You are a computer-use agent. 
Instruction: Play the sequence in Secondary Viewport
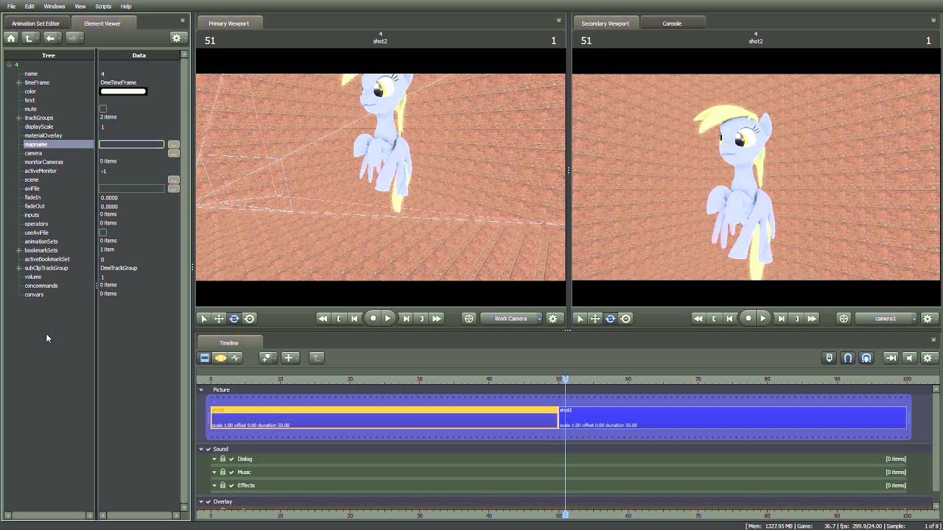click(763, 319)
